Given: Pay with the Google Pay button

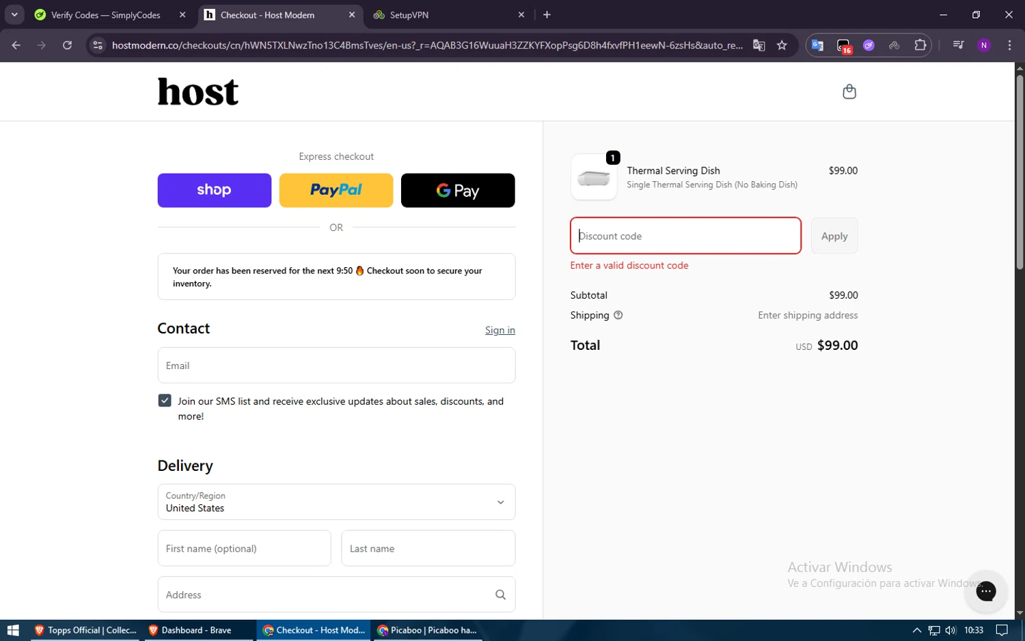Looking at the screenshot, I should [x=458, y=190].
